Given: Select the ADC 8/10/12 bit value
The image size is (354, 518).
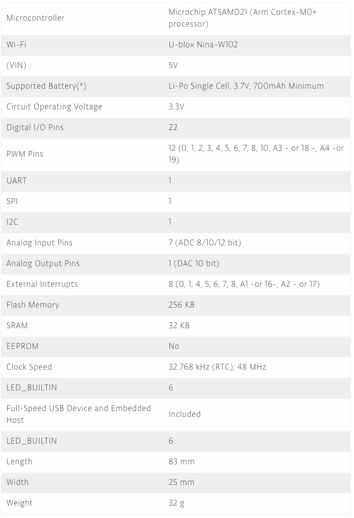Looking at the screenshot, I should coord(205,243).
